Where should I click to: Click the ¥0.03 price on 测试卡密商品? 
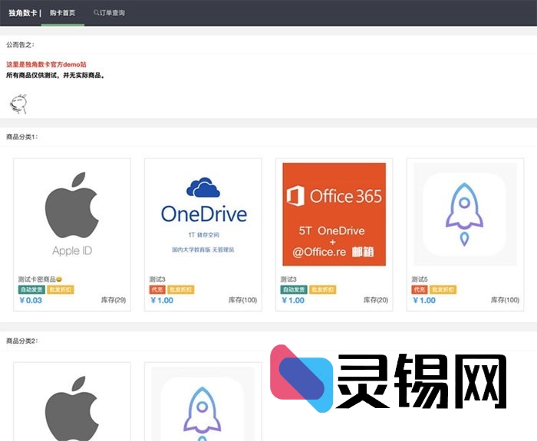(x=31, y=300)
